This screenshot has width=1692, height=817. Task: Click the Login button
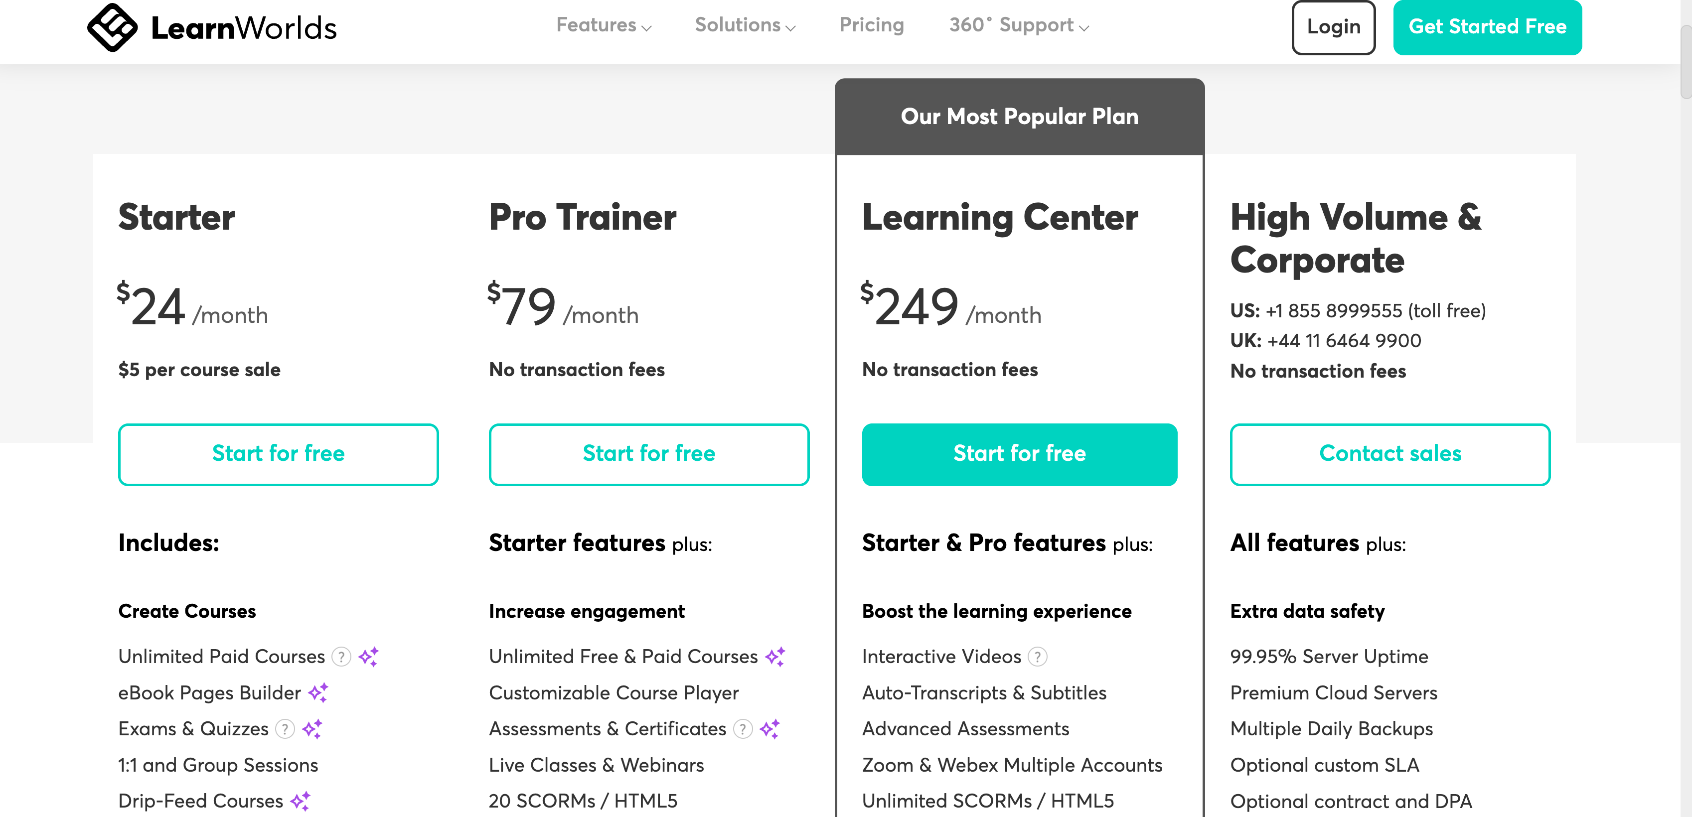pyautogui.click(x=1333, y=27)
